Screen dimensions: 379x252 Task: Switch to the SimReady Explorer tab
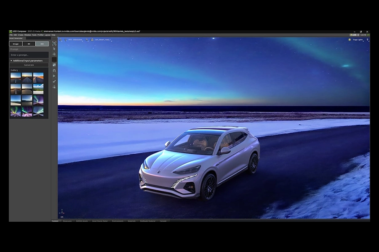click(x=148, y=220)
